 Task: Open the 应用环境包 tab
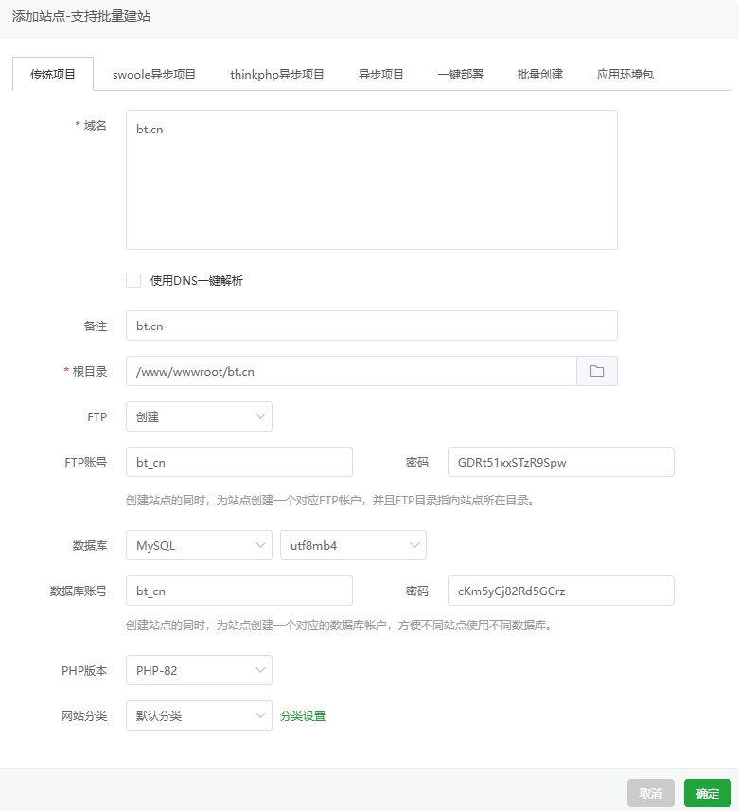coord(625,74)
